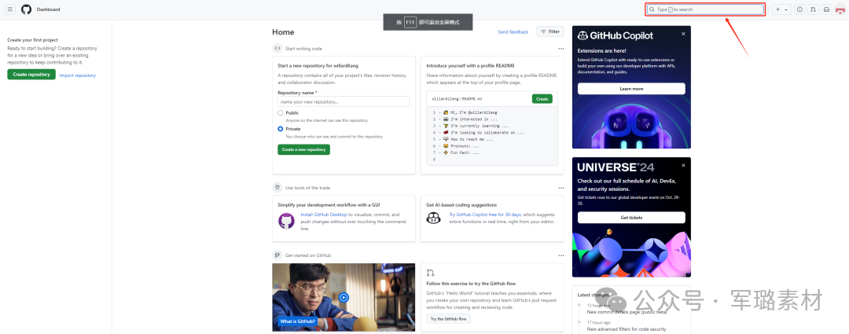Click the Copilot icon beside AI-based coding suggestions
849x334 pixels.
433,218
